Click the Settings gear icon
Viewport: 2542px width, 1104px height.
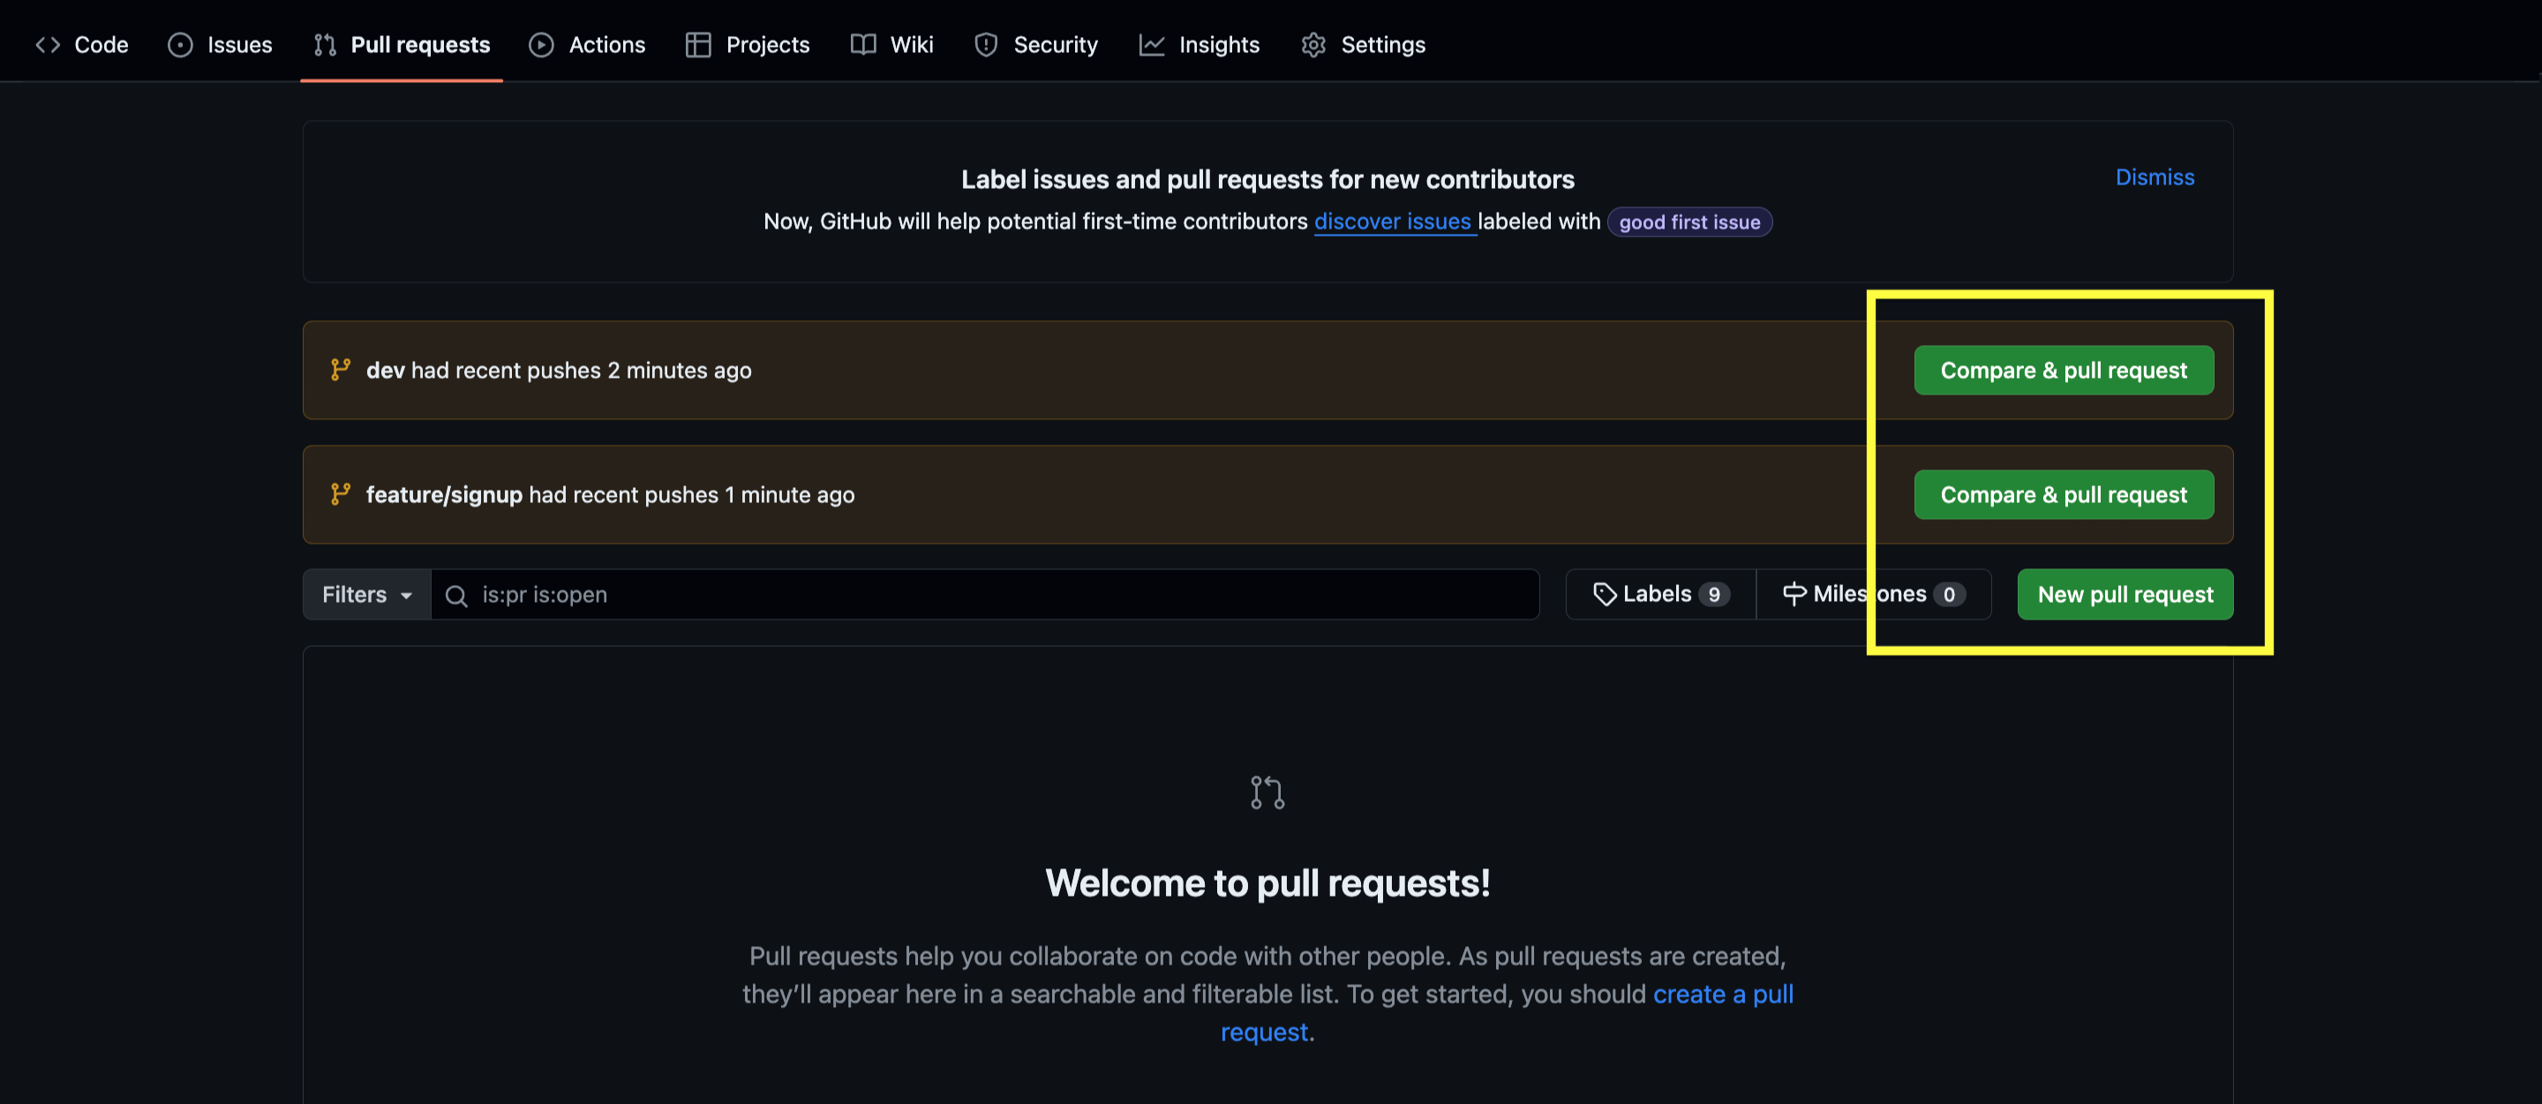tap(1312, 44)
